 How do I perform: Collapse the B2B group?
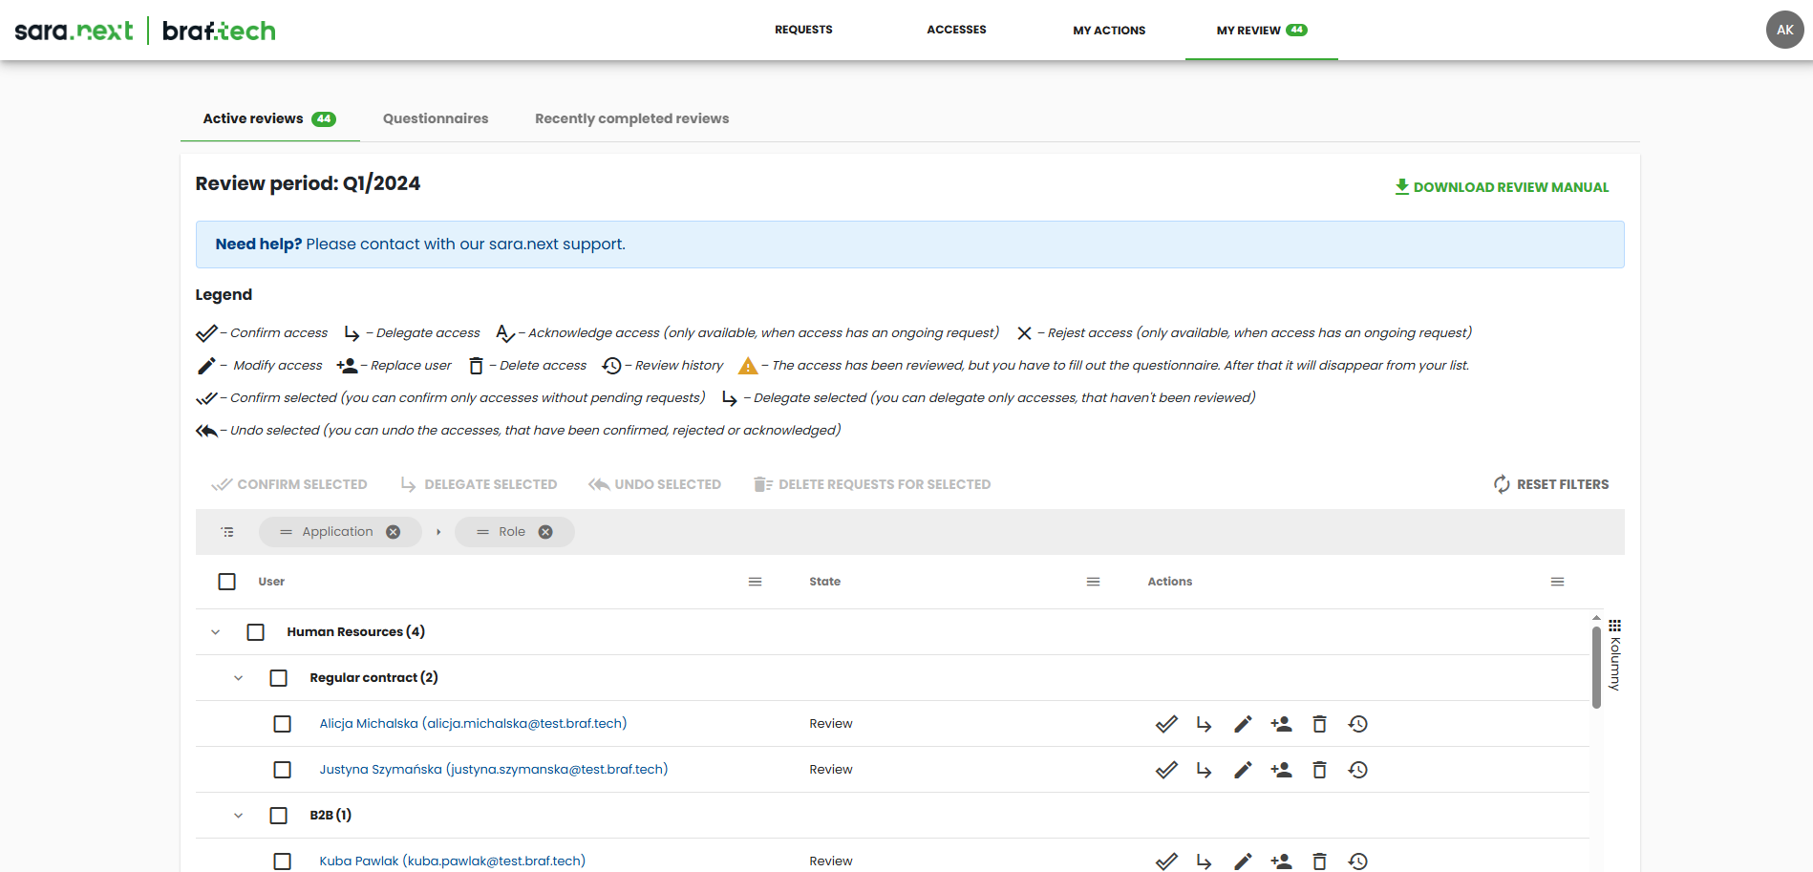click(x=239, y=816)
